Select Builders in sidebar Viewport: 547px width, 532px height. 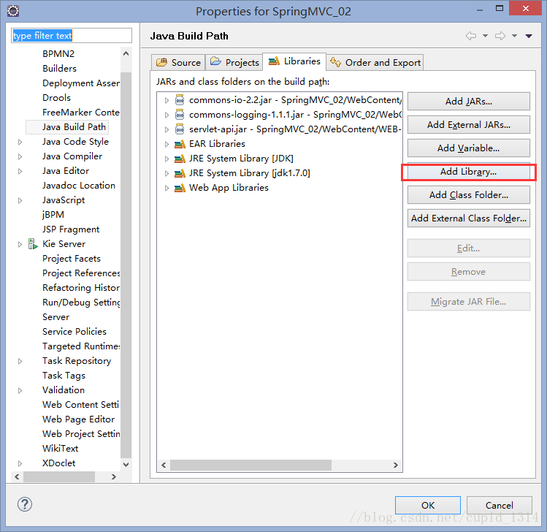(x=59, y=69)
